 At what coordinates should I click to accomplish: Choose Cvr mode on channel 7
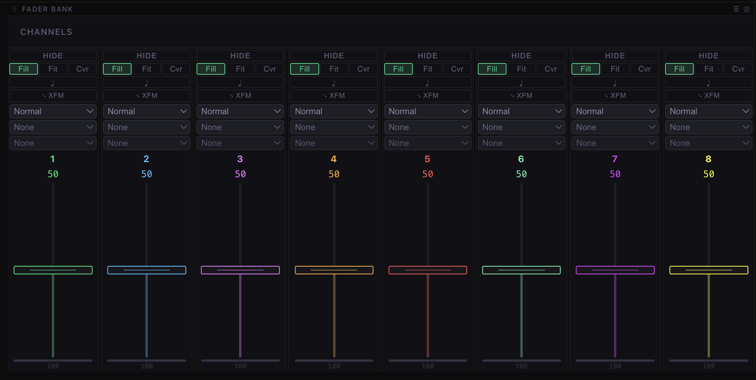[645, 69]
